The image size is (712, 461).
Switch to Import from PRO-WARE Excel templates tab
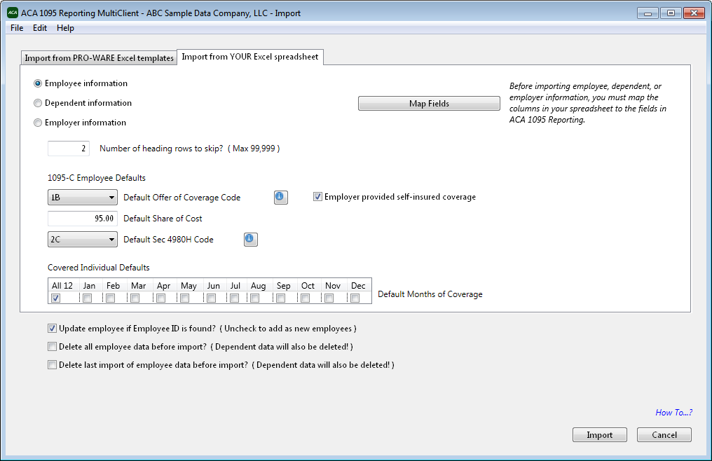click(99, 57)
